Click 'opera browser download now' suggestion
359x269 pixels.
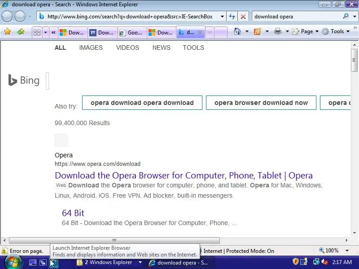pyautogui.click(x=261, y=103)
